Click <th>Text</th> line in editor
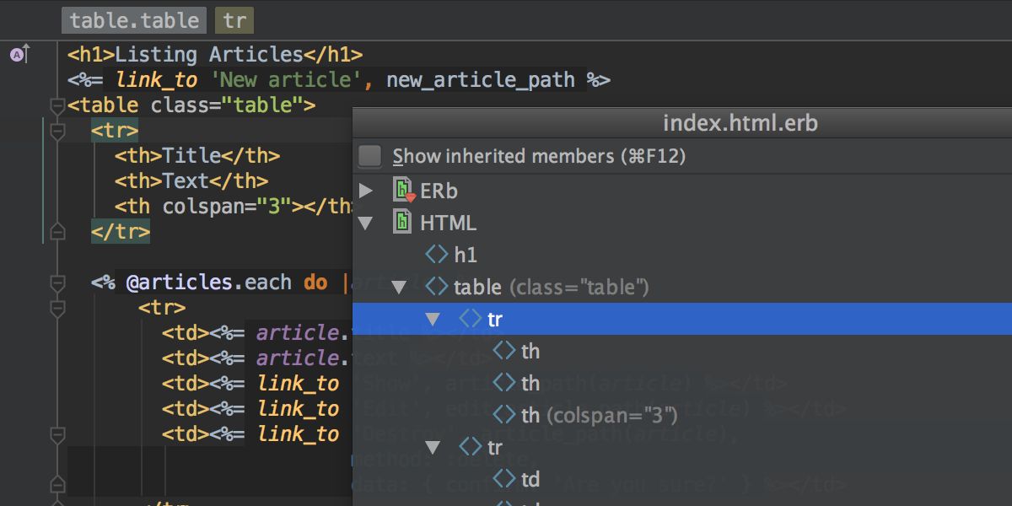 point(191,181)
